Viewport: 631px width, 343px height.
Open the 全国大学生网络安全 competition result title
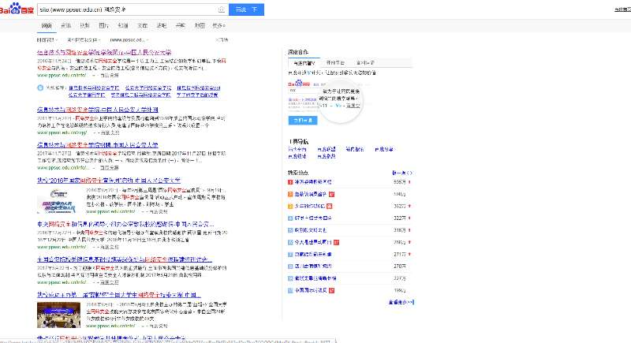coord(119,295)
